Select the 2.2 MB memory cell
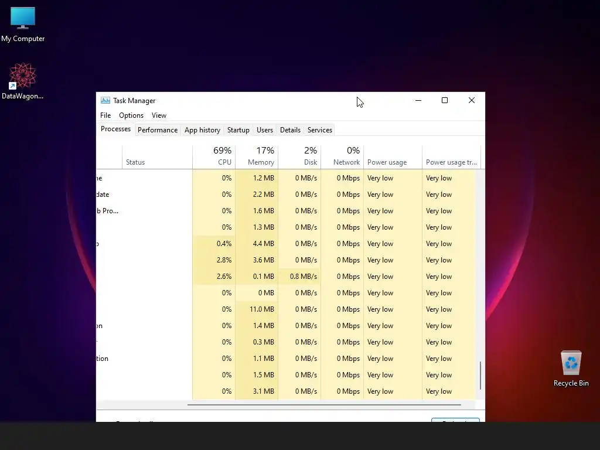The width and height of the screenshot is (600, 450). [257, 195]
